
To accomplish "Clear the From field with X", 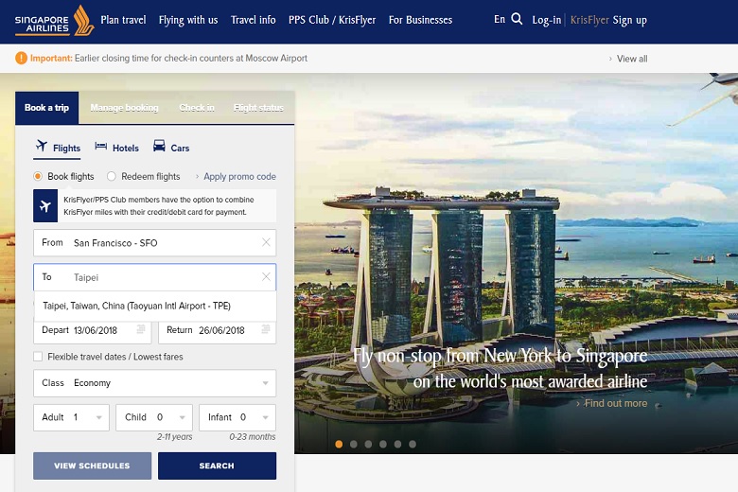I will point(266,243).
